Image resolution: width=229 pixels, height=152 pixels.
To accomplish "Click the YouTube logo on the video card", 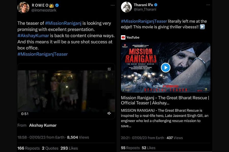I will [x=123, y=37].
